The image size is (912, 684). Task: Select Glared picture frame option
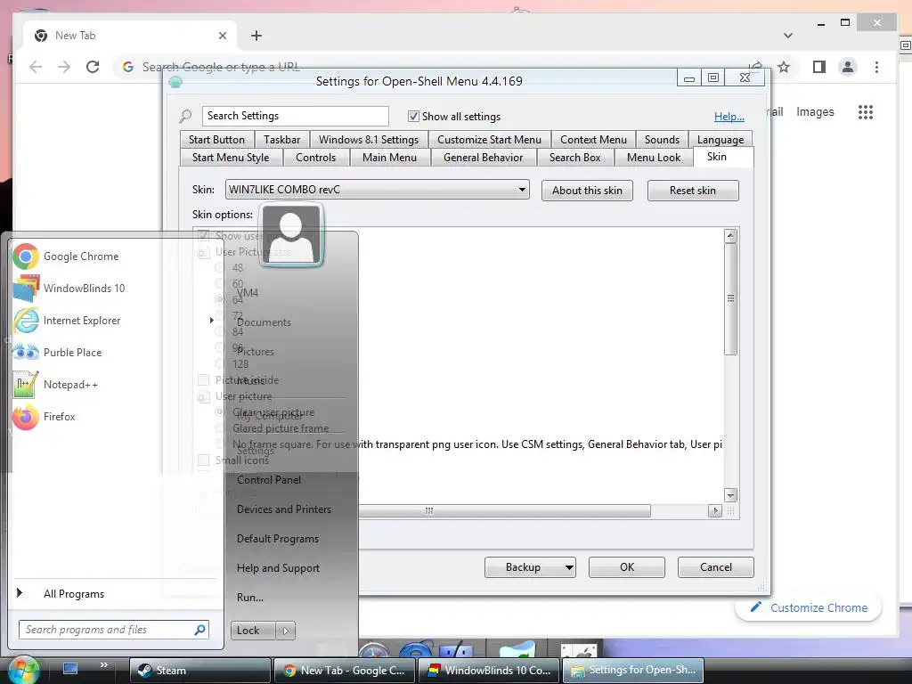point(220,428)
